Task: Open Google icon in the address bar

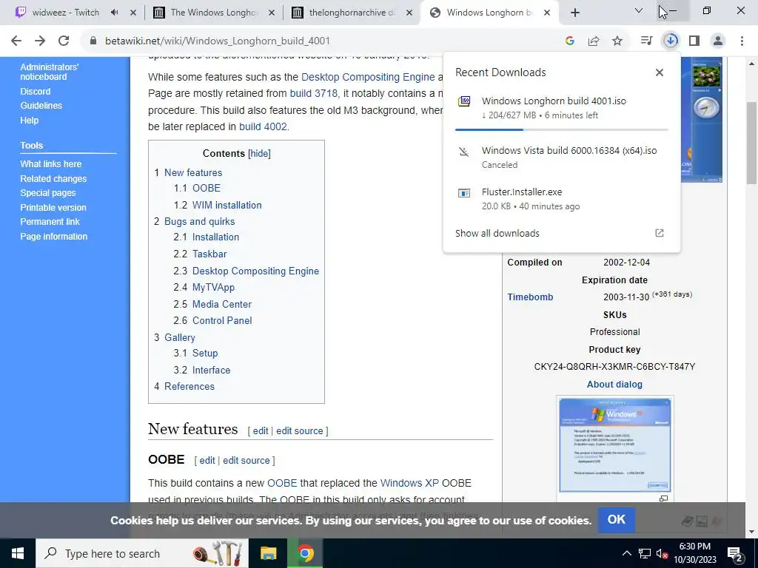Action: click(570, 41)
